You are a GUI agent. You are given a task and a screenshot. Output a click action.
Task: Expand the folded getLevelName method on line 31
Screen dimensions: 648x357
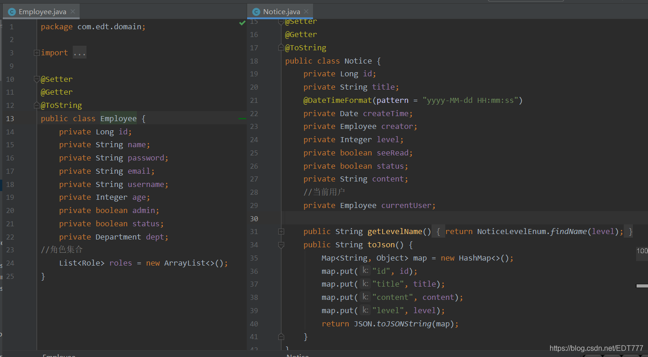[281, 232]
